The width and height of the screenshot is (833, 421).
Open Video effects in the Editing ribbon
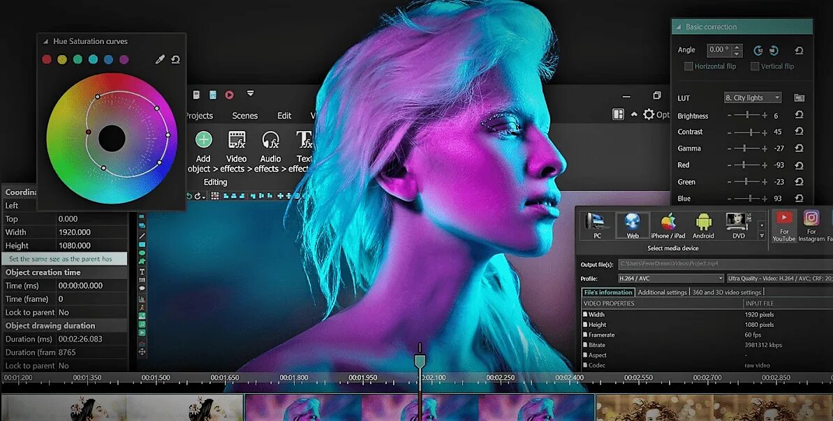[x=236, y=152]
